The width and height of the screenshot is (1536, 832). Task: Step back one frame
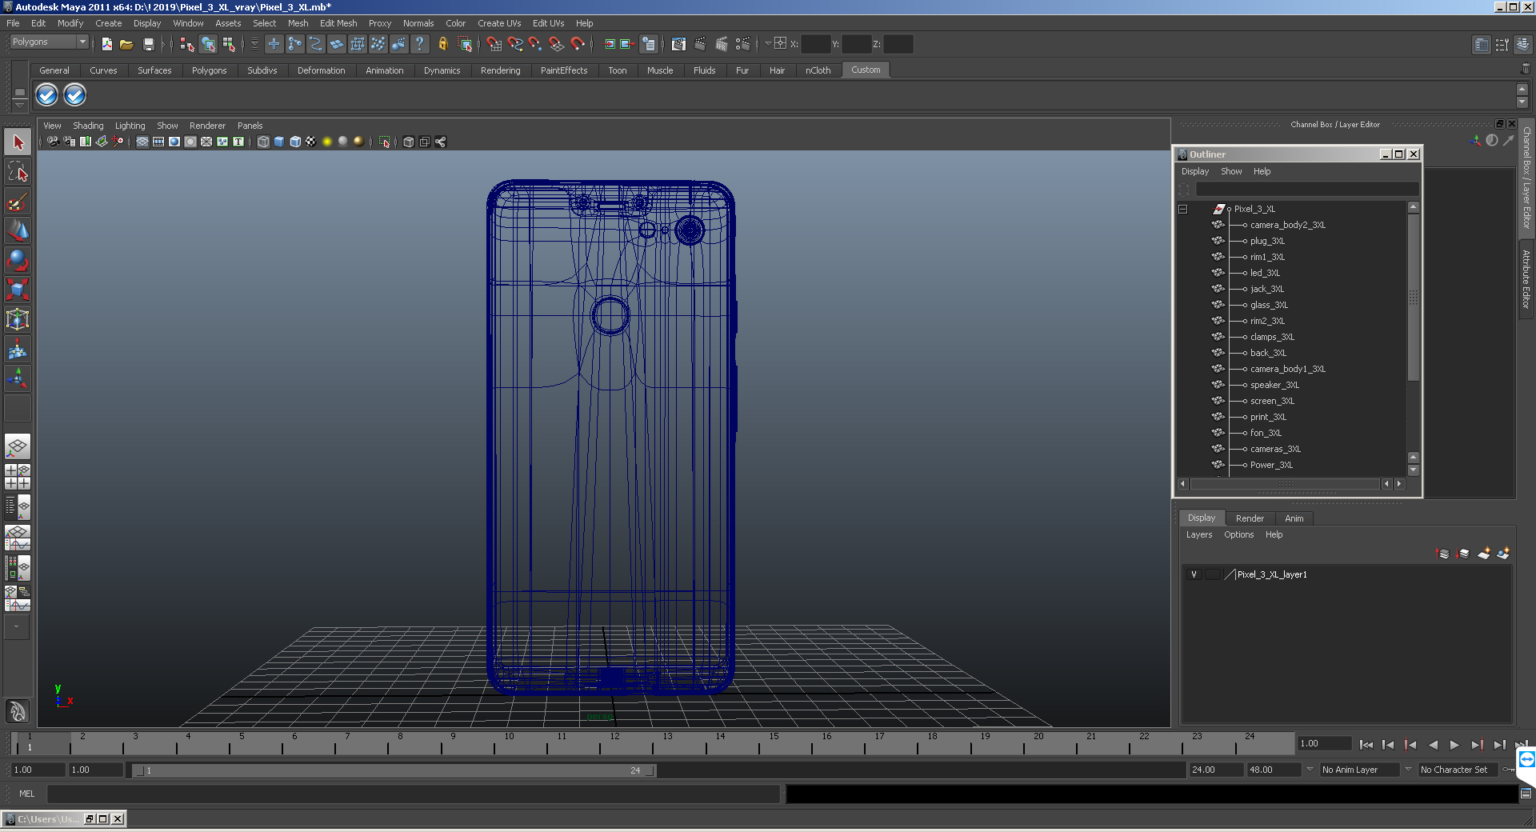1388,745
